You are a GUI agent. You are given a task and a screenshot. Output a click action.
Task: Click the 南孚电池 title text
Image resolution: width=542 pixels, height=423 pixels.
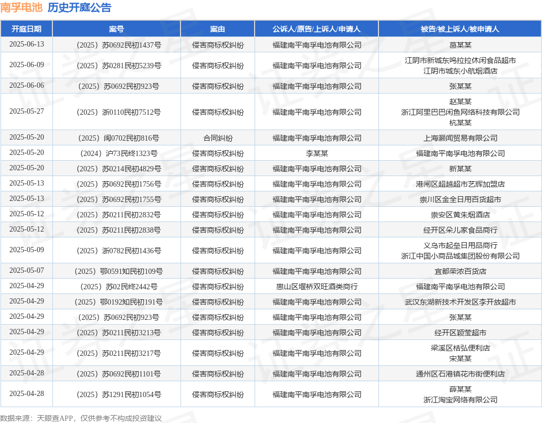21,7
